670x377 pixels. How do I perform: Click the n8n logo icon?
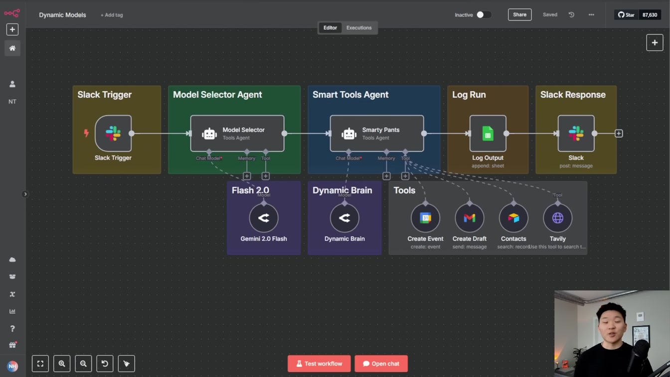pyautogui.click(x=12, y=13)
